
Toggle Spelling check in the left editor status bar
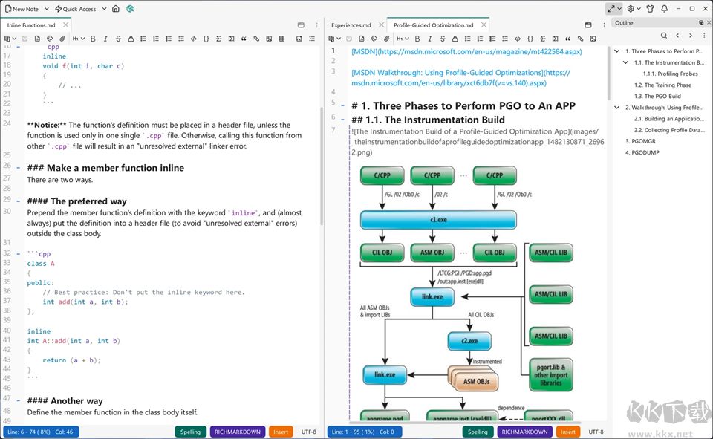[190, 432]
